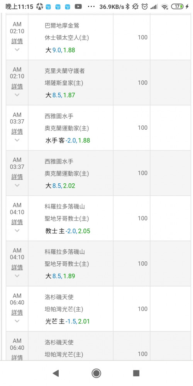The height and width of the screenshot is (386, 193).
Task: Select the 光芒 主 -1.5, 2.01 odds
Action: 68,322
